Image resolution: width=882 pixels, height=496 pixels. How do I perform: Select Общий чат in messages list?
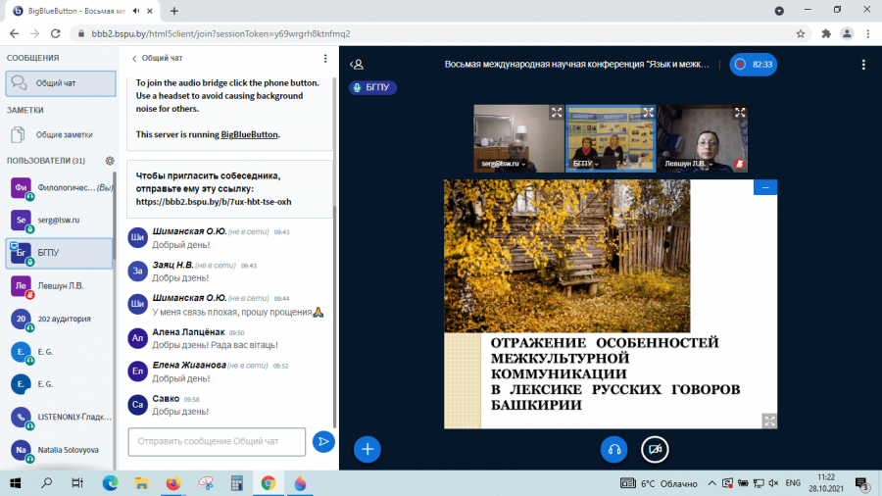pos(61,83)
